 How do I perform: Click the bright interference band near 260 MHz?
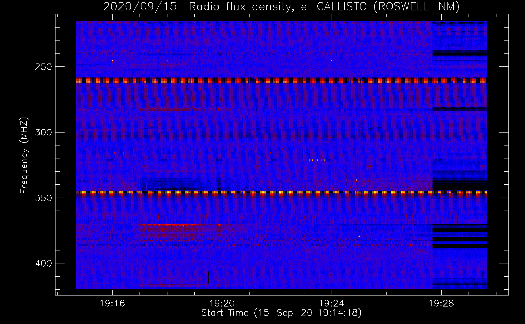coord(282,80)
